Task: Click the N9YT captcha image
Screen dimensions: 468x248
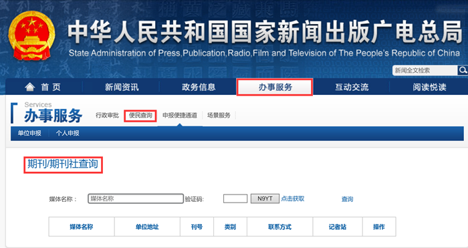Action: pos(265,199)
